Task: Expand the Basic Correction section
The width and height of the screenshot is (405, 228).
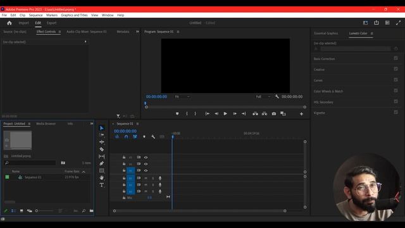Action: pyautogui.click(x=324, y=59)
